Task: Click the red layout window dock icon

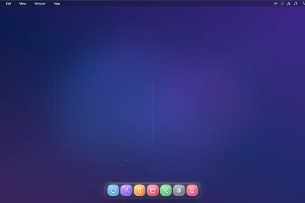Action: click(x=152, y=190)
